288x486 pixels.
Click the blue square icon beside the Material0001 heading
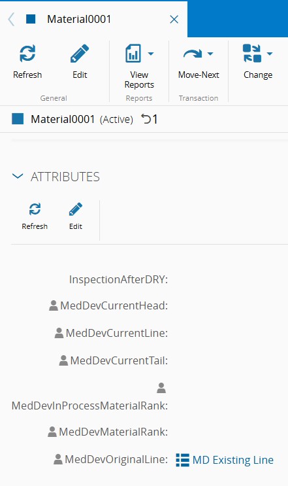point(18,118)
